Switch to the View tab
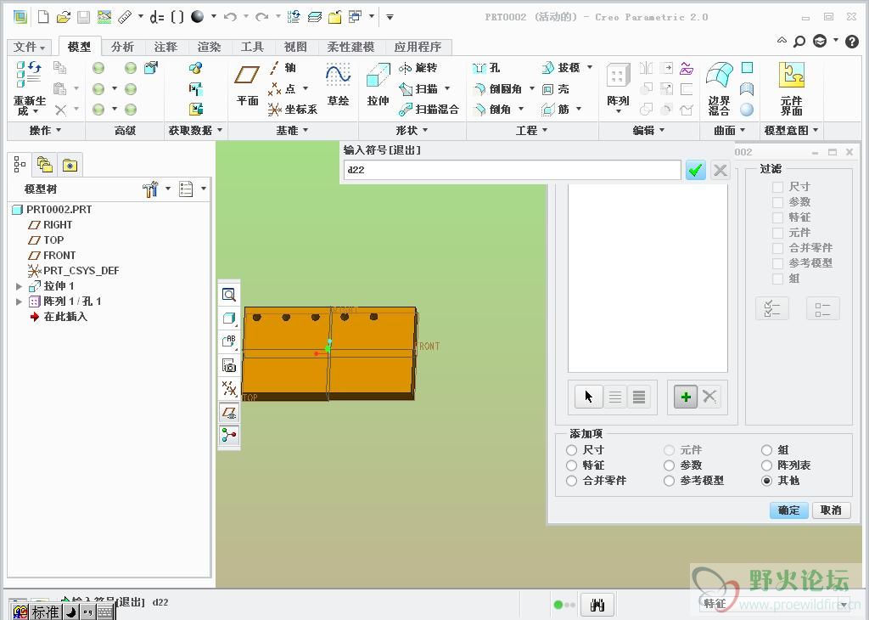Screen dimensions: 869x620 click(294, 48)
